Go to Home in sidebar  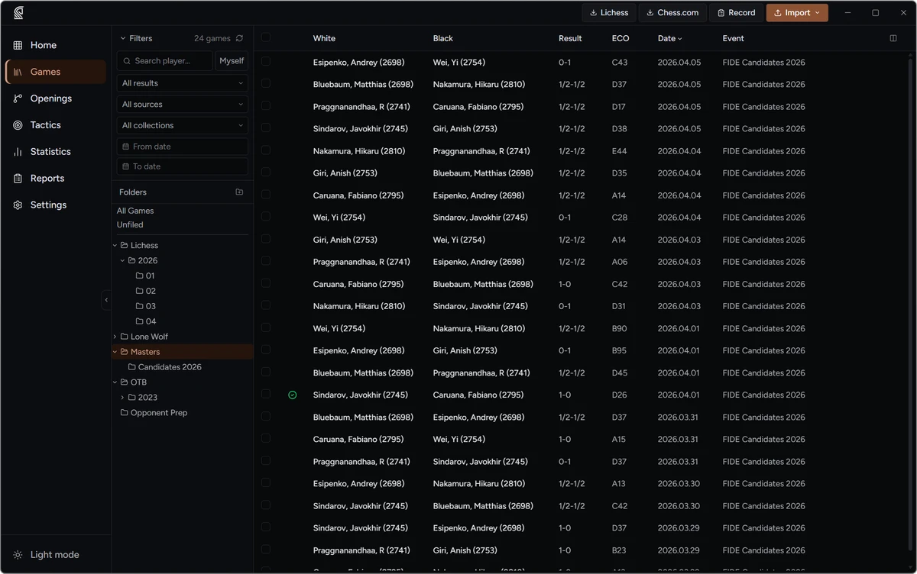[x=56, y=45]
